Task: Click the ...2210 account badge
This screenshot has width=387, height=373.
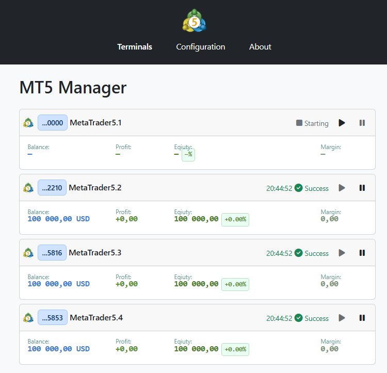Action: [x=52, y=188]
